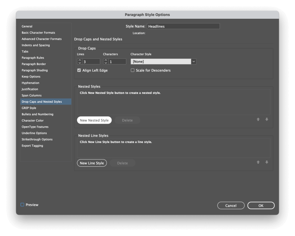
Task: Open Justification section
Action: tap(46, 89)
